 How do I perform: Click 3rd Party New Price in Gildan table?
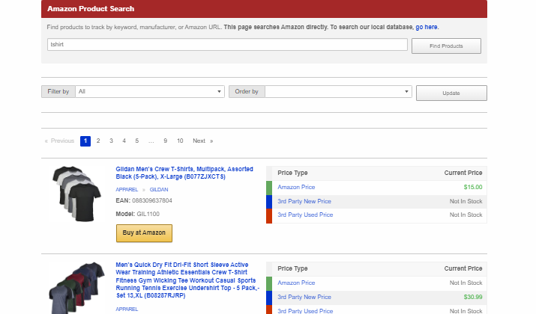point(304,202)
